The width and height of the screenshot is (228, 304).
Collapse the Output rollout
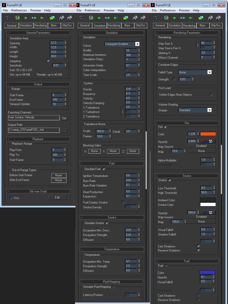point(38,84)
